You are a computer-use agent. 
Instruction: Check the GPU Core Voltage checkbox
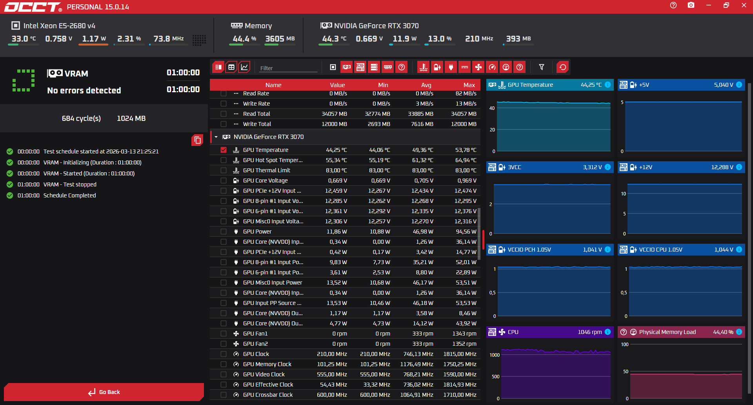(224, 181)
